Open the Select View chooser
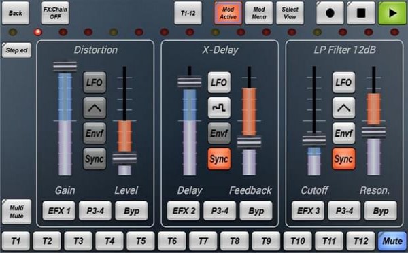The width and height of the screenshot is (408, 253). tap(290, 13)
